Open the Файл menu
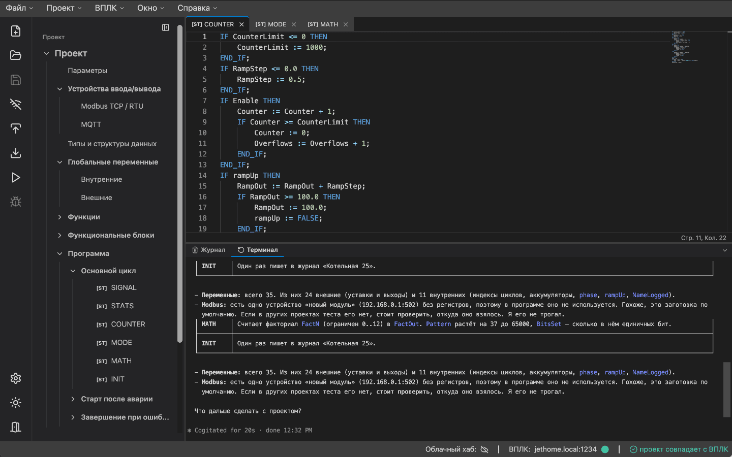Image resolution: width=732 pixels, height=457 pixels. 19,8
